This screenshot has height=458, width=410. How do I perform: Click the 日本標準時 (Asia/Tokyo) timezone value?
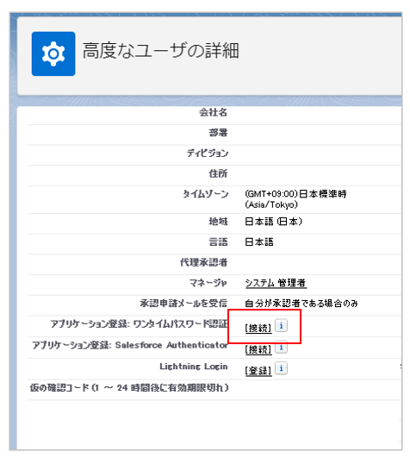pyautogui.click(x=295, y=199)
